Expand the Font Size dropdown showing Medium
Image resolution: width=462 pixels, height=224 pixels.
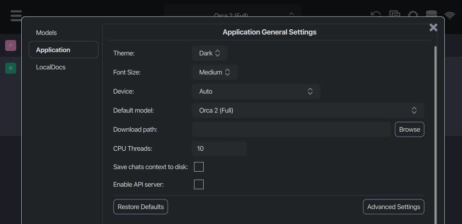pyautogui.click(x=215, y=72)
